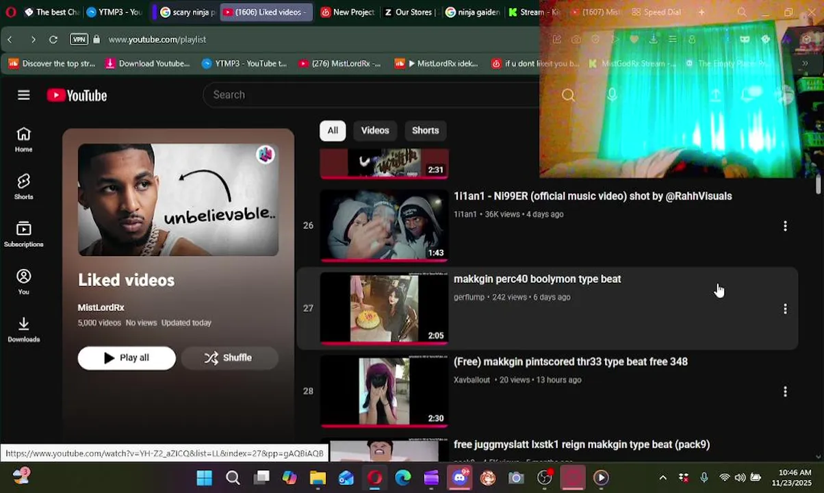This screenshot has height=493, width=824.
Task: Open Home in the YouTube sidebar
Action: 24,140
